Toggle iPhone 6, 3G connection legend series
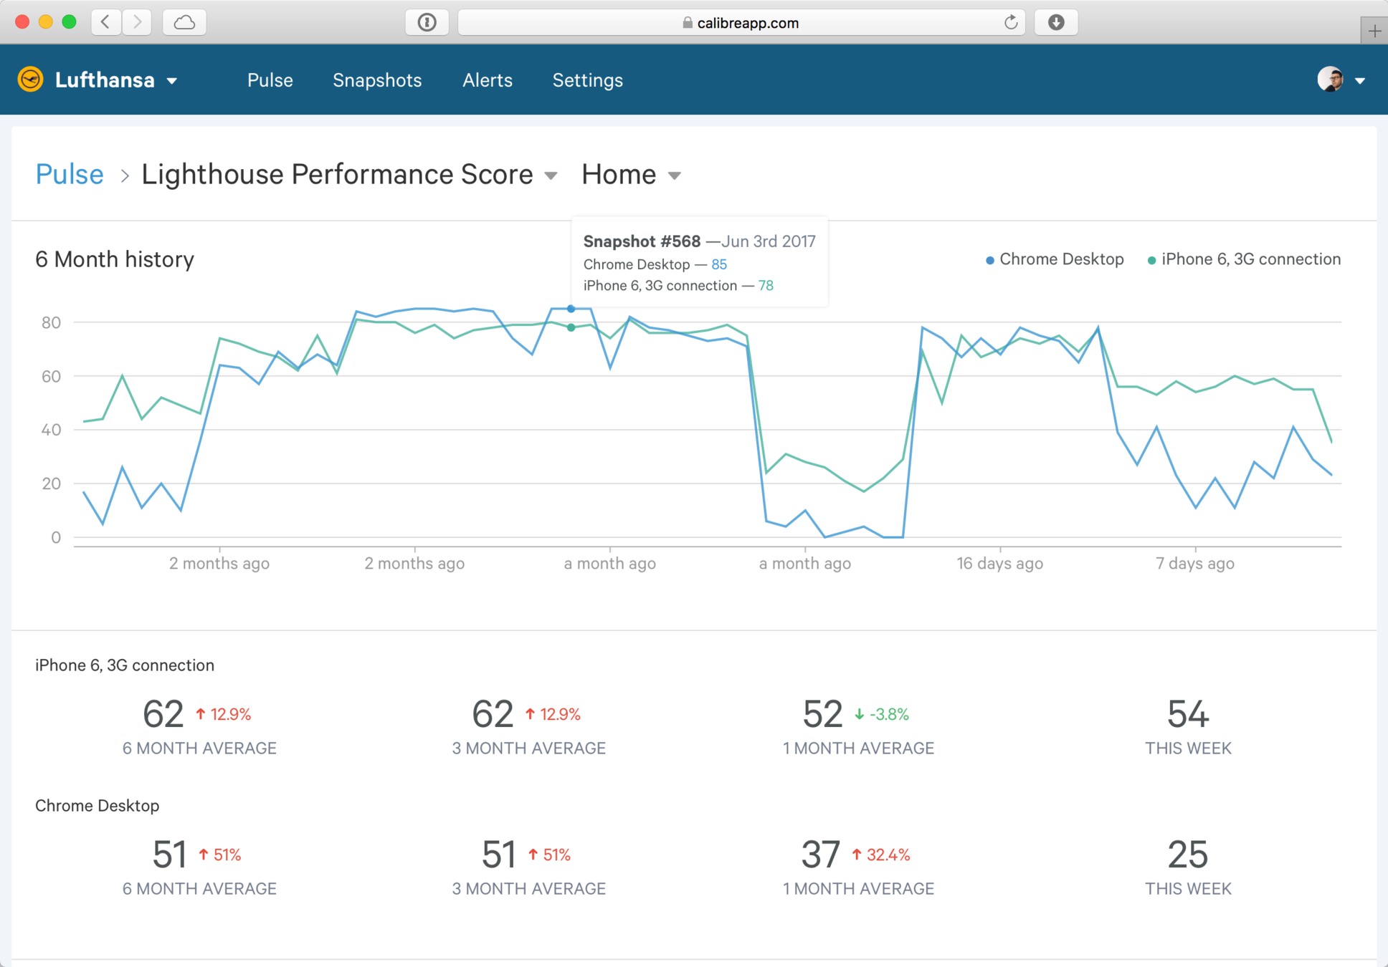1388x967 pixels. coord(1244,259)
